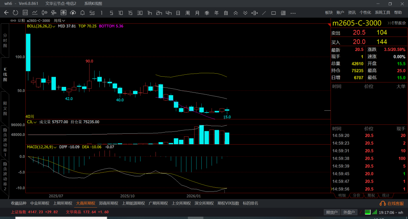Click the green signal strength indicator
Viewport: 408px width, 219px height.
click(x=368, y=212)
